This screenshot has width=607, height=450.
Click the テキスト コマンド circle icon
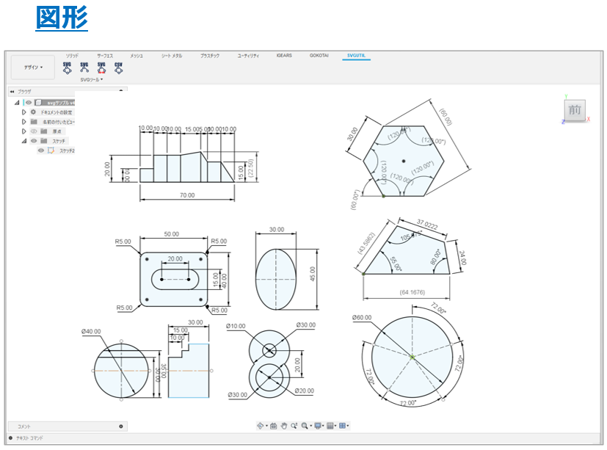[x=11, y=438]
